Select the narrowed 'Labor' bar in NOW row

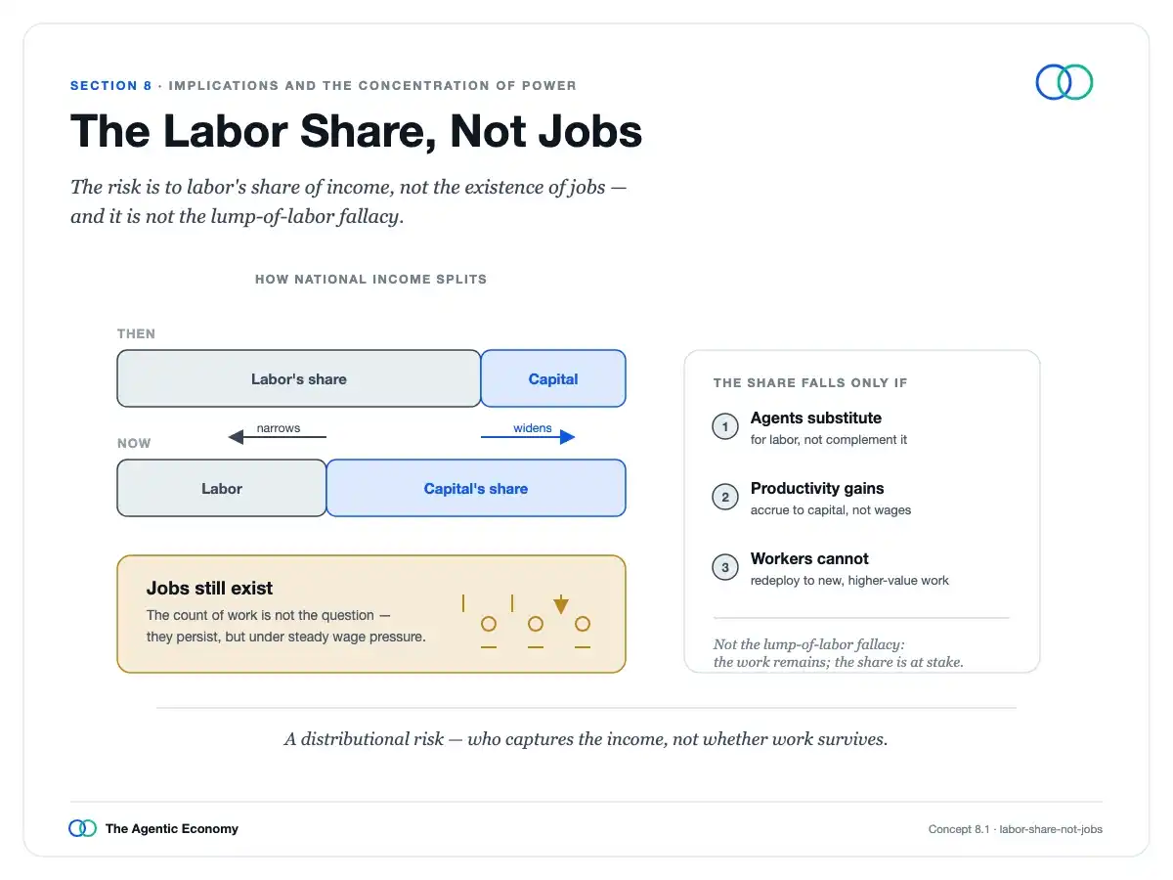coord(222,488)
